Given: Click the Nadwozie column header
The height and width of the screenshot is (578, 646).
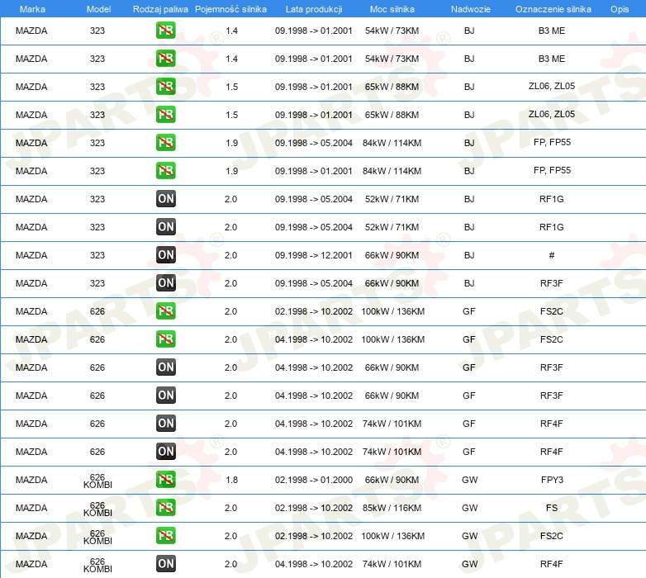Looking at the screenshot, I should 471,9.
